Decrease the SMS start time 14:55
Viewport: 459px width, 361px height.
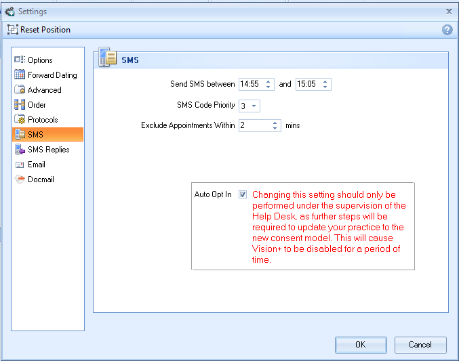click(x=268, y=87)
